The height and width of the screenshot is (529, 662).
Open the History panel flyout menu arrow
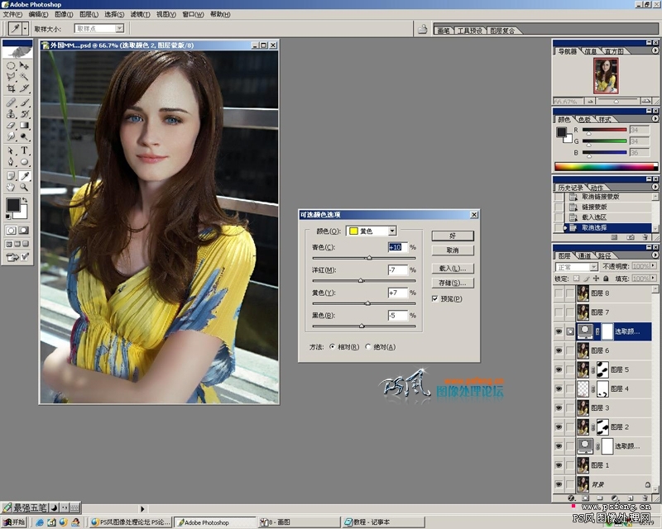655,187
